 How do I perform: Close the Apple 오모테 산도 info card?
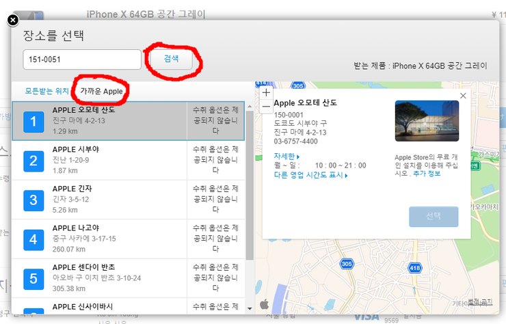click(463, 96)
